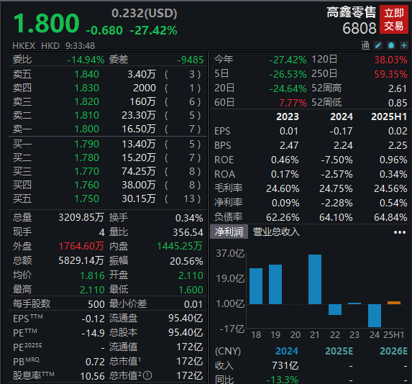Click the orange 25H1 profit bar

(x=394, y=303)
